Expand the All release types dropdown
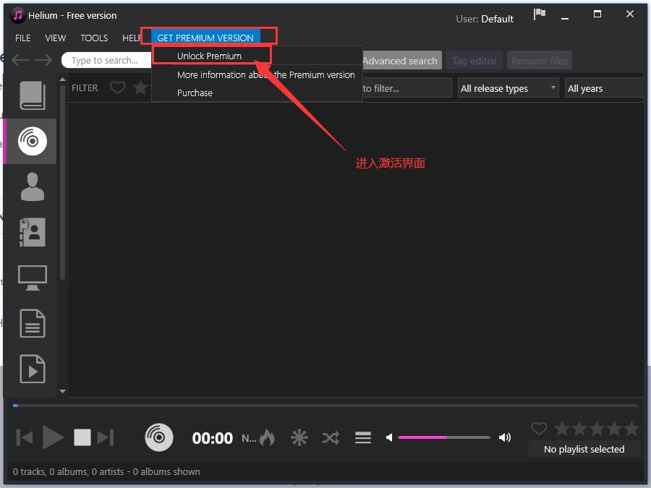The width and height of the screenshot is (651, 488). pyautogui.click(x=509, y=88)
